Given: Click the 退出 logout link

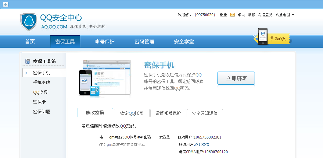Looking at the screenshot, I should [x=224, y=15].
